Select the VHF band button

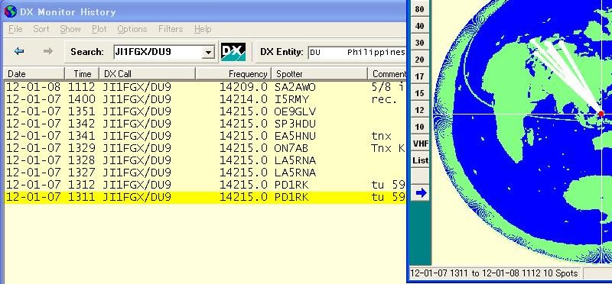[x=421, y=144]
